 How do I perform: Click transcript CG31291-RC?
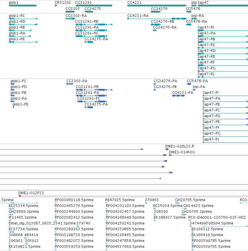(87, 33)
